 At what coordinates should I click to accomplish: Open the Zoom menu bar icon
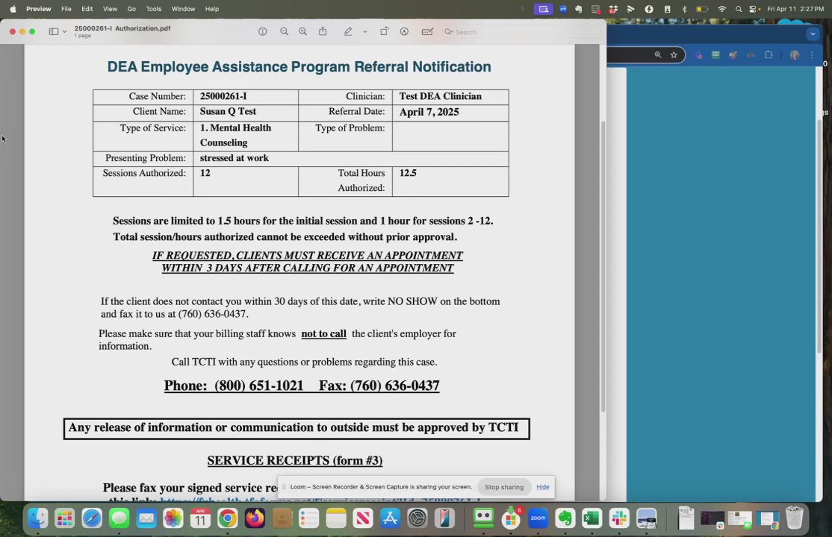coord(563,9)
